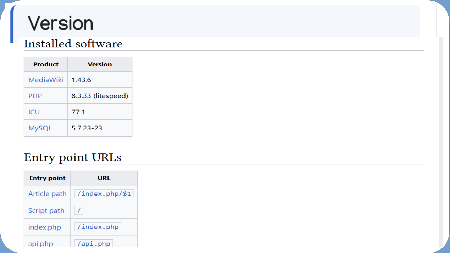Open the PHP product link
The image size is (450, 253).
[x=35, y=96]
